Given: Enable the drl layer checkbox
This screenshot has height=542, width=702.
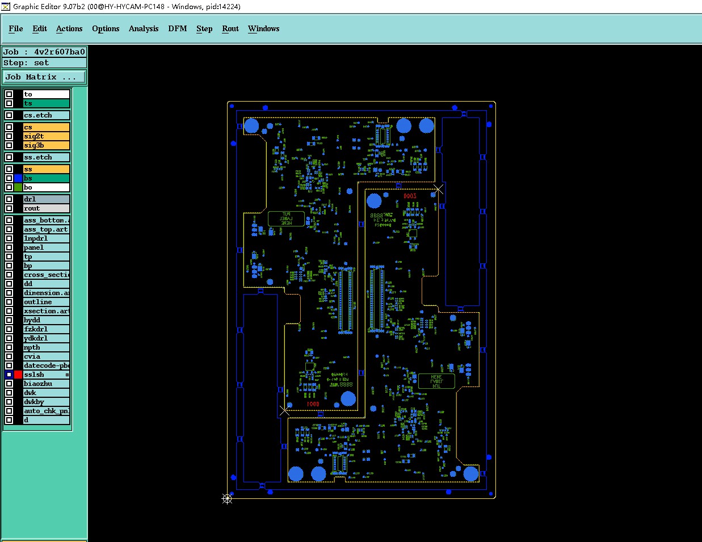Looking at the screenshot, I should point(9,199).
